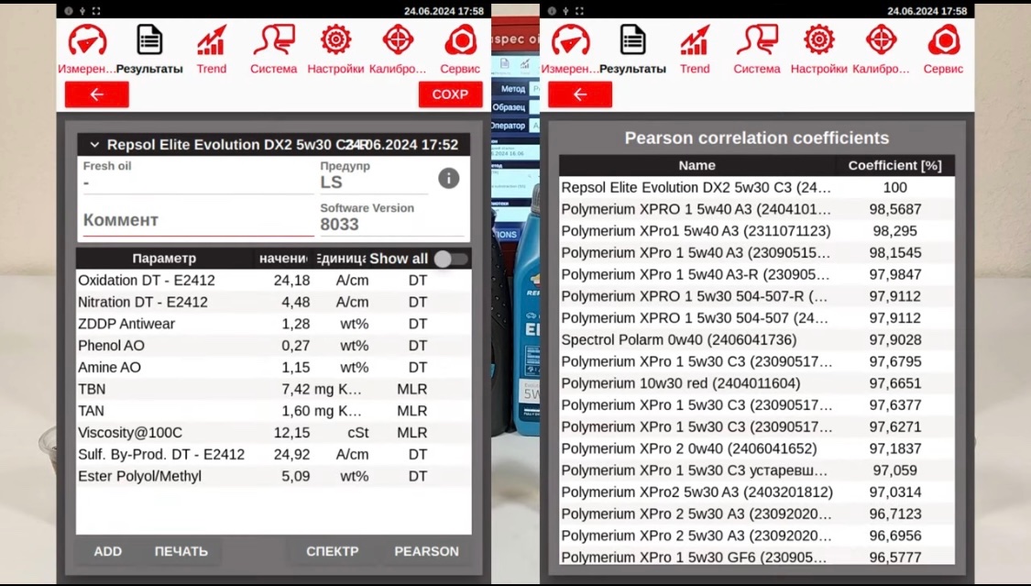Open Trend chart icon in the results panel
The height and width of the screenshot is (586, 1031).
(x=211, y=40)
